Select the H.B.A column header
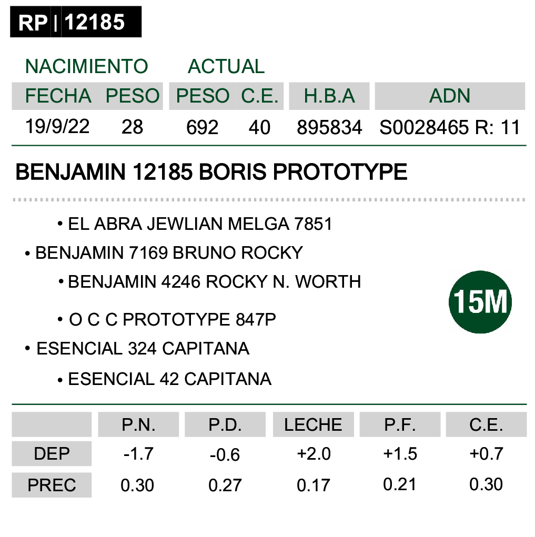This screenshot has height=537, width=535. coord(329,96)
